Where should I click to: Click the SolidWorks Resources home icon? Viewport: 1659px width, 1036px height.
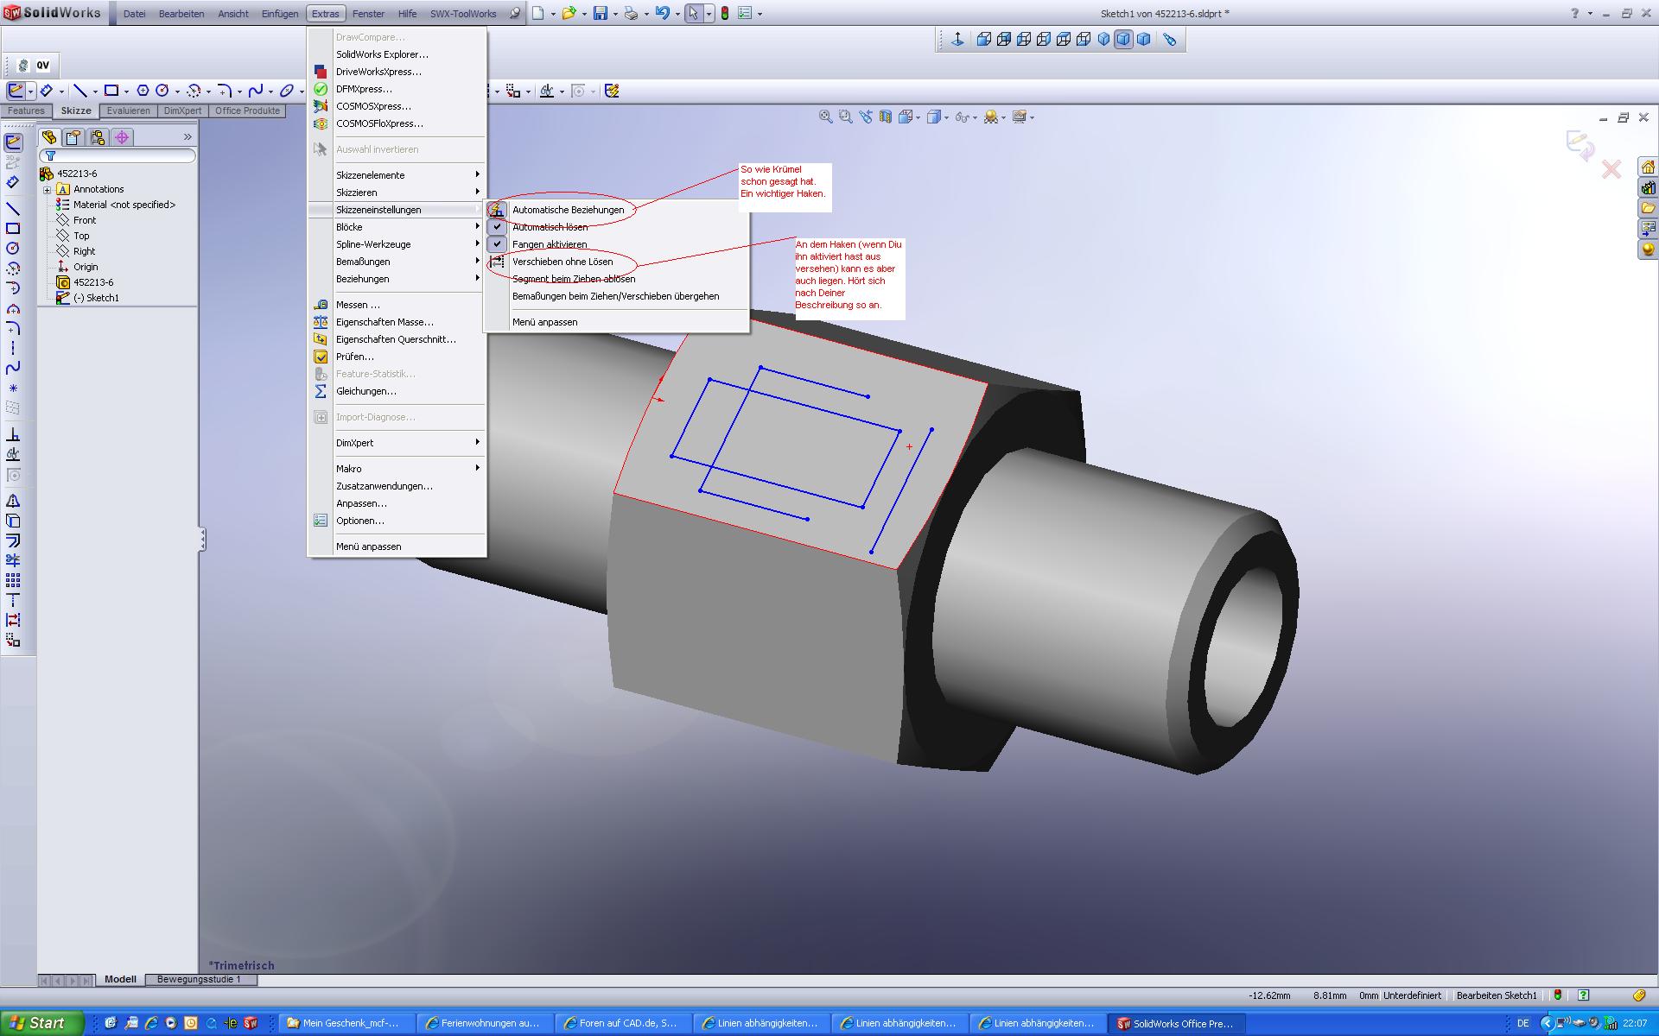point(1648,167)
